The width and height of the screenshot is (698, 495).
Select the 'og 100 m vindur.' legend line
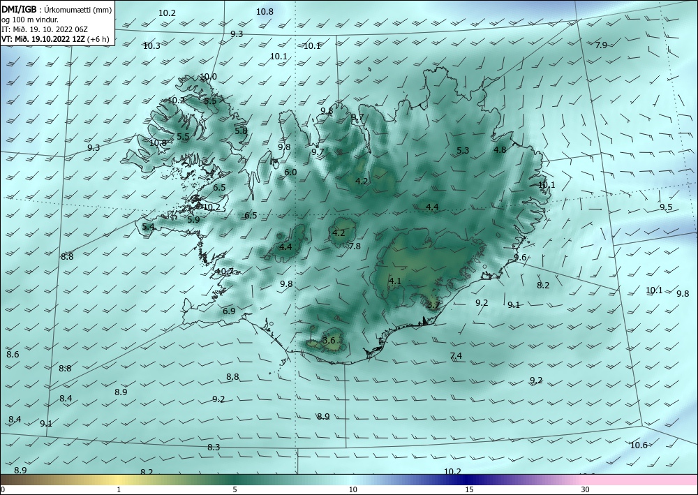pos(30,20)
